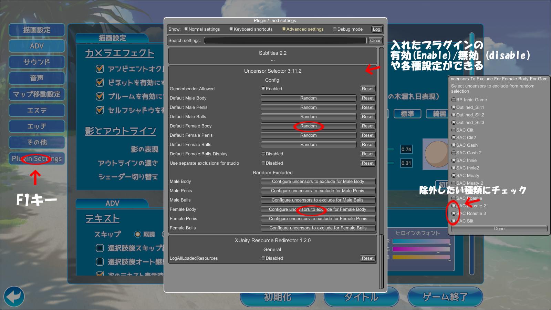Reset Default Male Balls setting
Viewport: 551px width, 310px height.
pyautogui.click(x=367, y=117)
